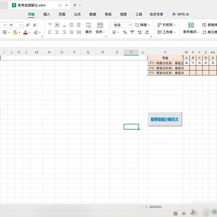This screenshot has height=217, width=217.
Task: Toggle 换行 wrap text
Action: (88, 28)
